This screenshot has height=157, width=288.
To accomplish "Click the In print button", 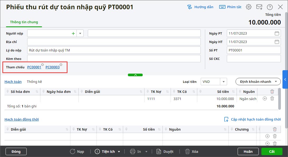I will pos(135,151).
